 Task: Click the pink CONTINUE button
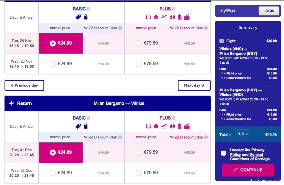(248, 170)
